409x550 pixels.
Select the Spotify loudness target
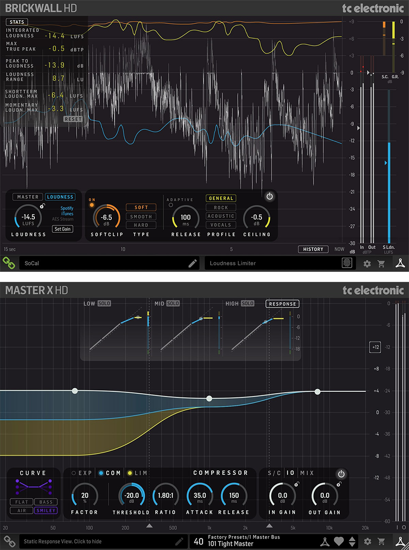67,208
